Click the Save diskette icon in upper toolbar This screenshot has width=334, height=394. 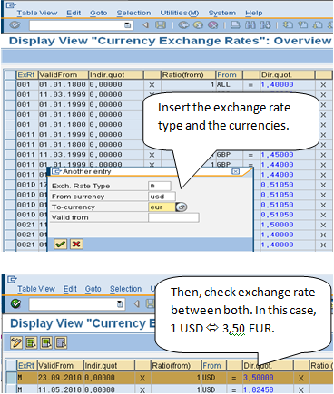pyautogui.click(x=161, y=25)
